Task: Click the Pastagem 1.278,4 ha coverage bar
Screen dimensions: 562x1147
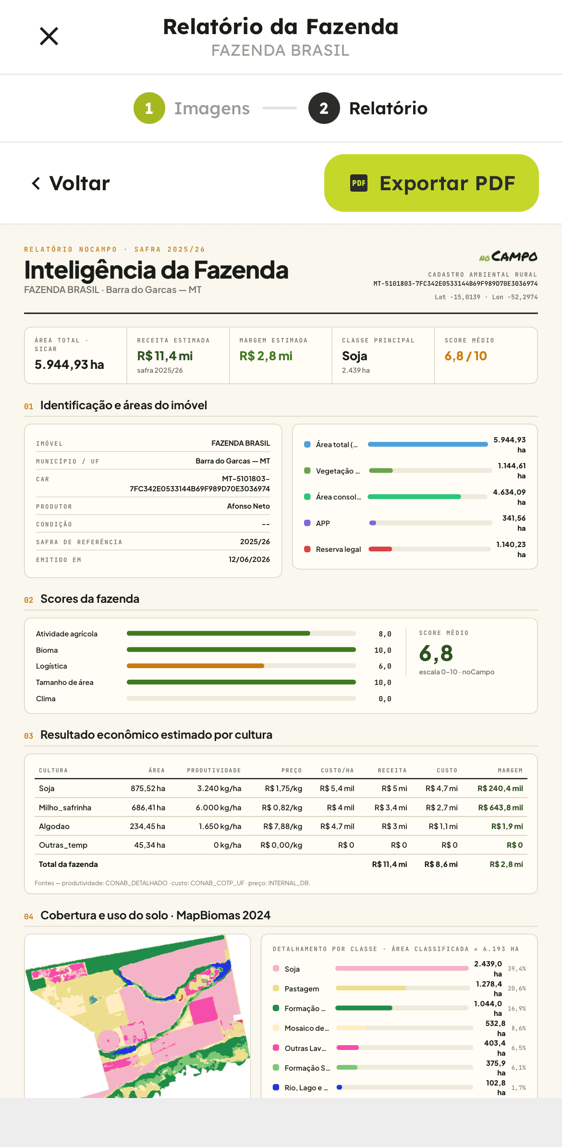Action: pos(403,988)
